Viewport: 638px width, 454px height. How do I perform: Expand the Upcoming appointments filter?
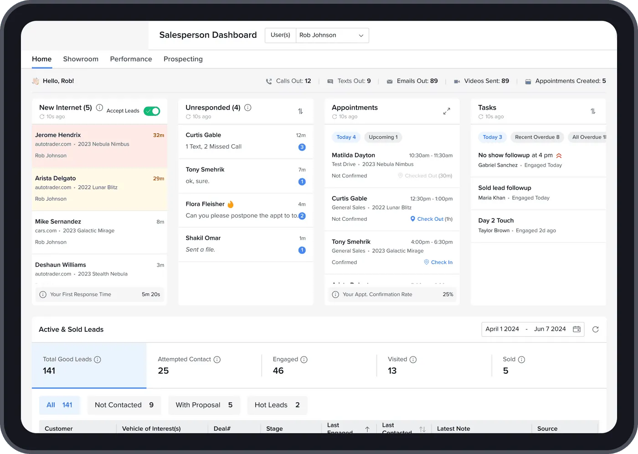(383, 137)
